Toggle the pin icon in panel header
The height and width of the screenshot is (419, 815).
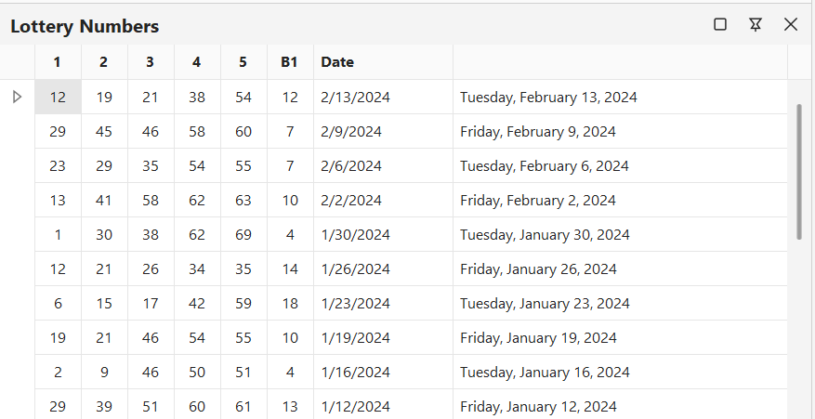[x=756, y=24]
